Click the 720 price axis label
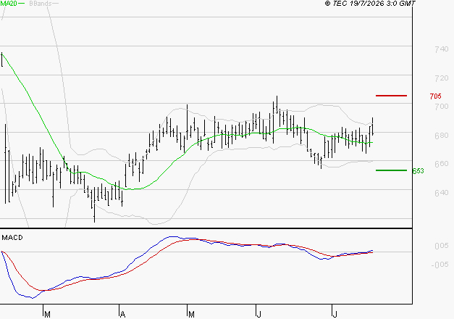454x319 pixels. tap(442, 78)
